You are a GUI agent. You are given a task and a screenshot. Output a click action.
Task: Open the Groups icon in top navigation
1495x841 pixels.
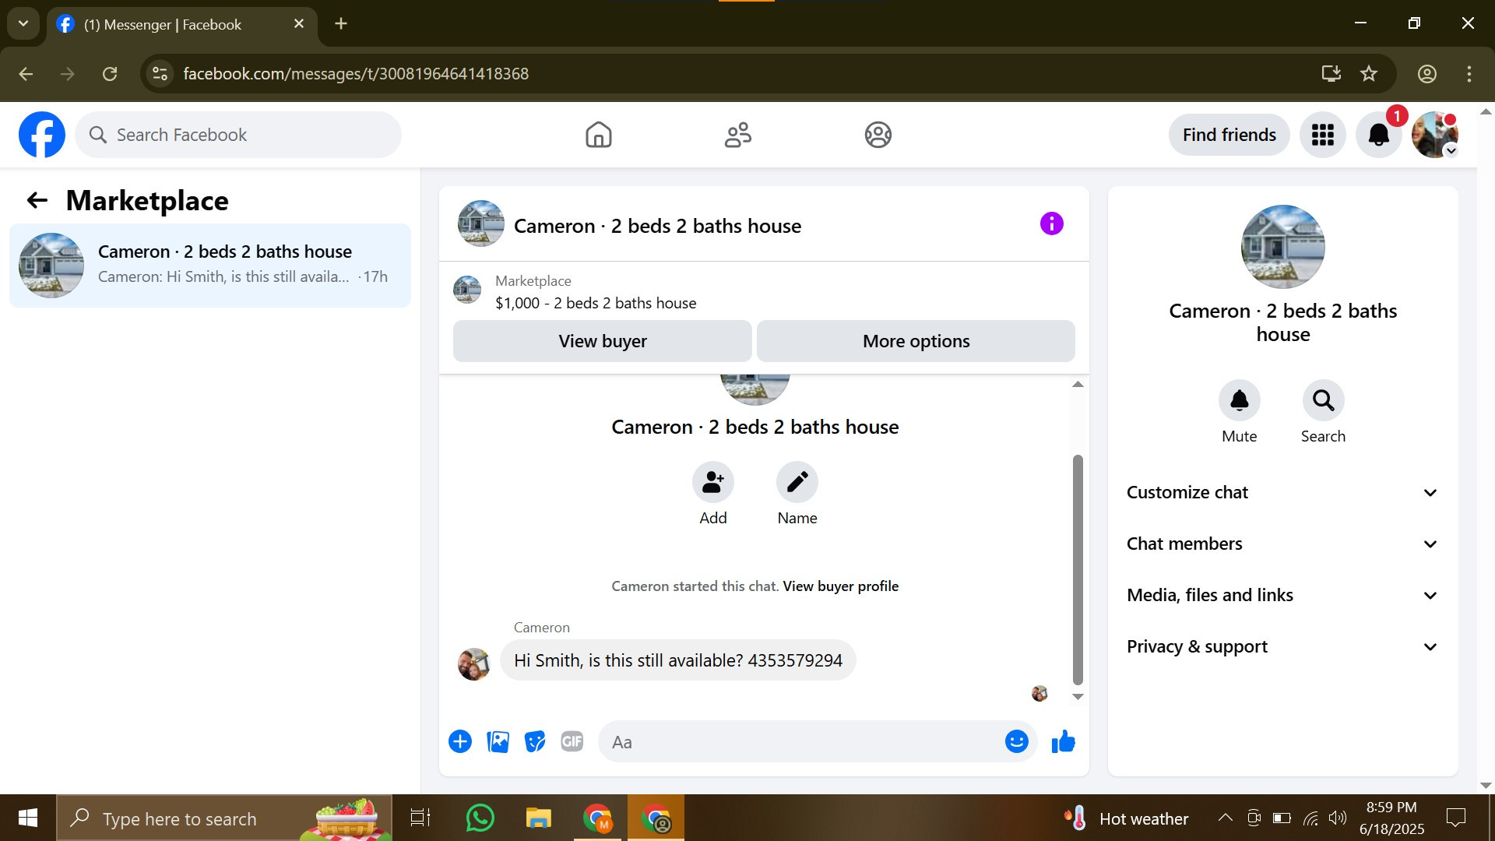[878, 135]
